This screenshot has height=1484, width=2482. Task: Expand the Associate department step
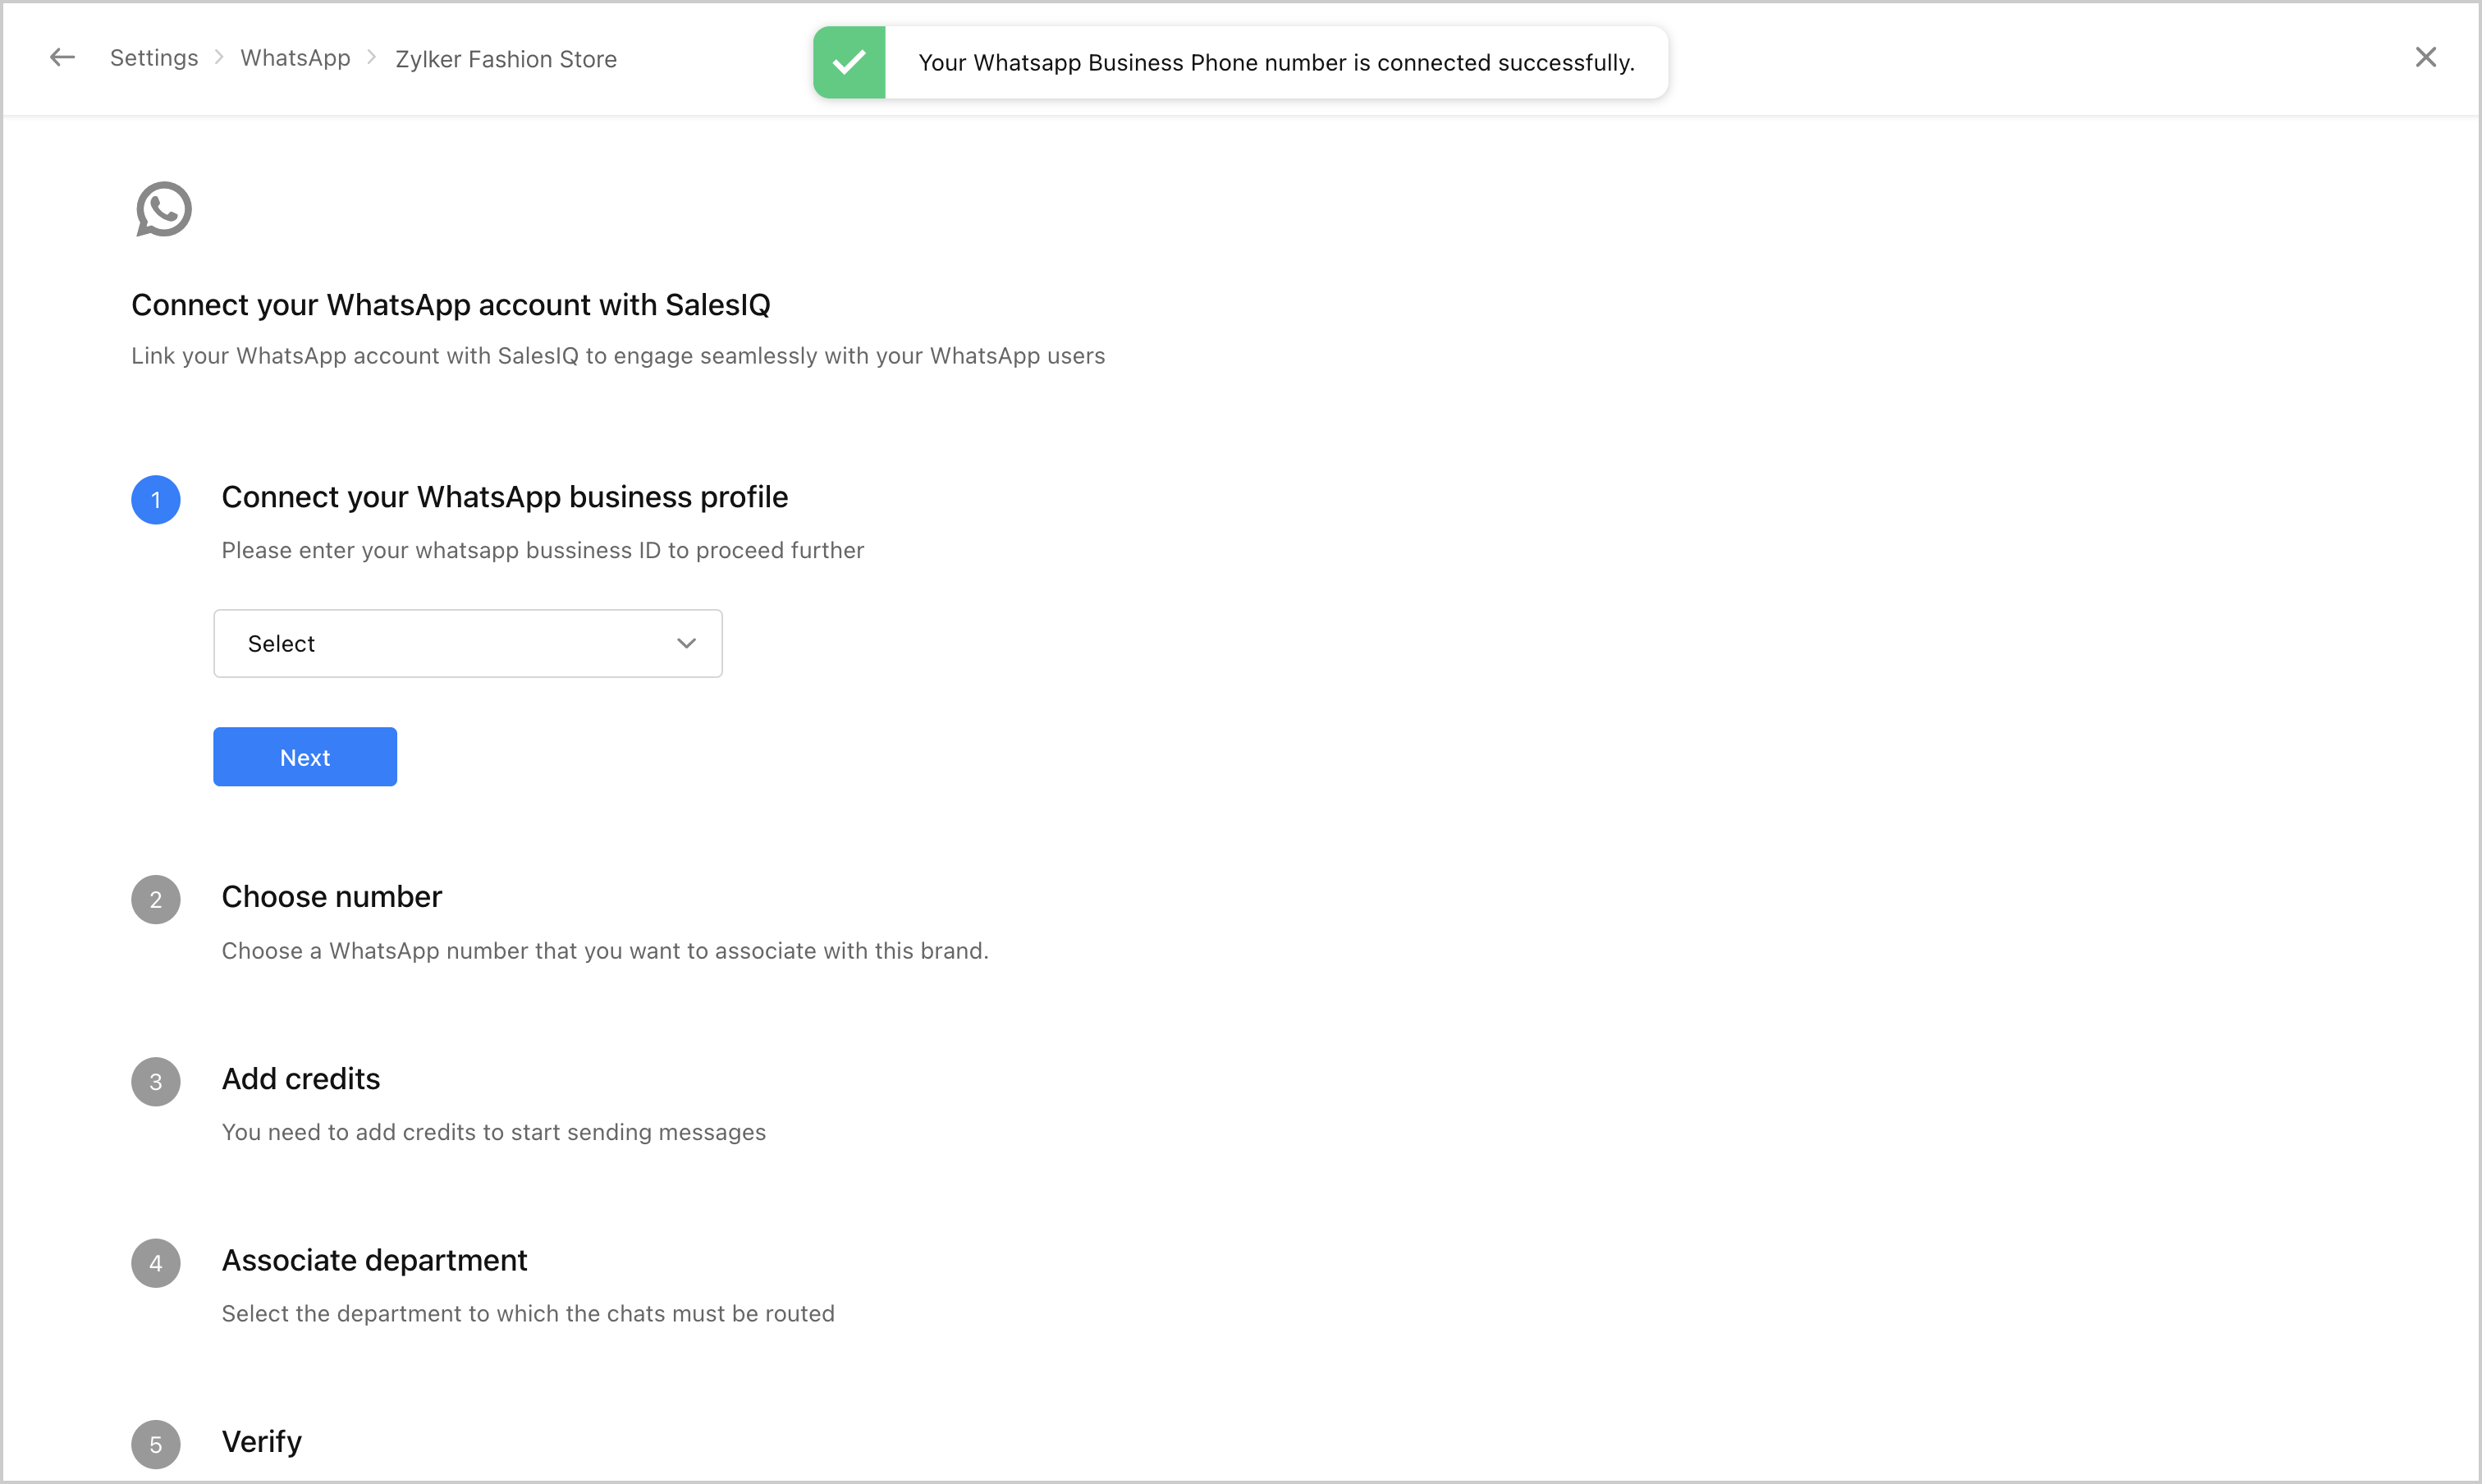coord(374,1260)
